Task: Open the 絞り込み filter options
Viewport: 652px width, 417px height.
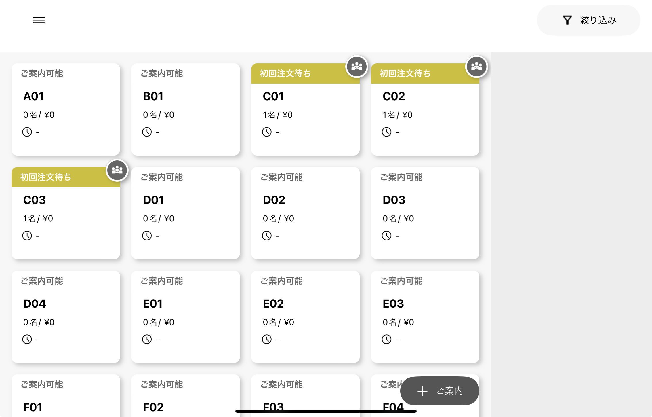Action: [x=588, y=20]
